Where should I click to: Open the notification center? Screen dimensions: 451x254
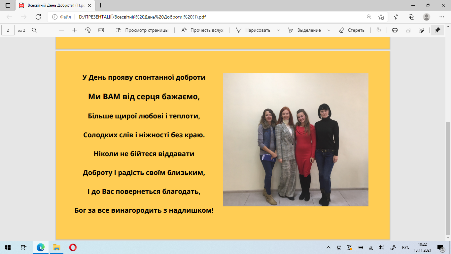click(440, 247)
